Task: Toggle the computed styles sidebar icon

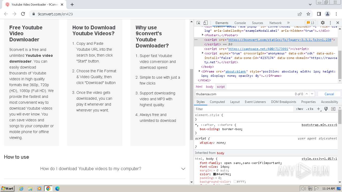Action: pyautogui.click(x=333, y=109)
